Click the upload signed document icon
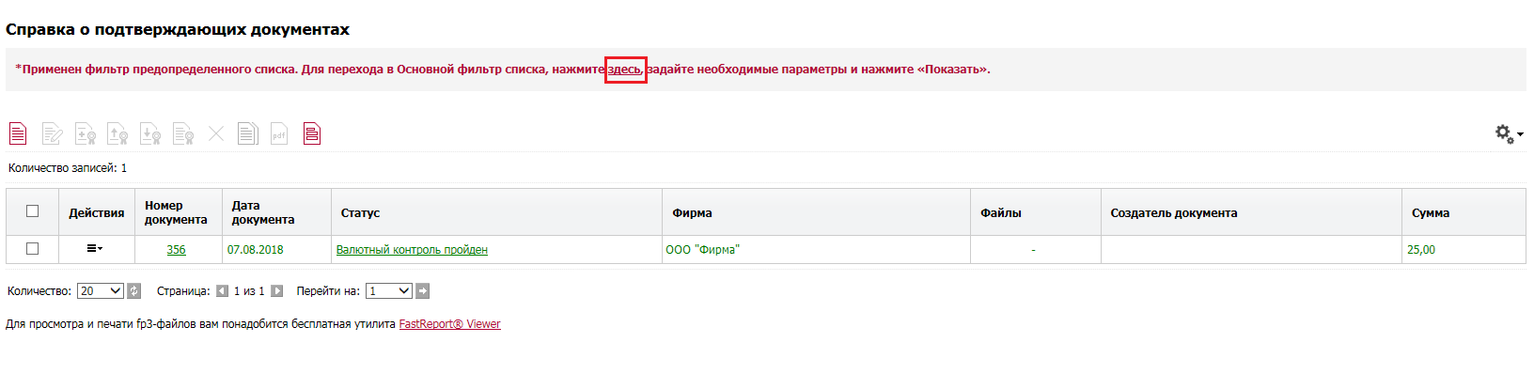 [117, 133]
